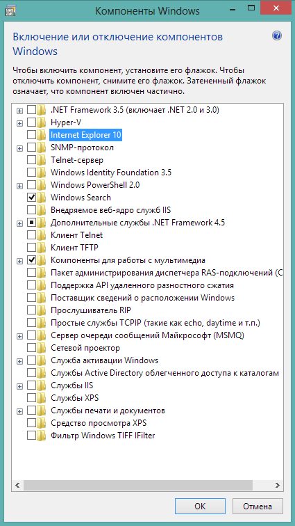Select Службы Active Directory облегченного доступа
Screen dimensions: 295x526
tap(165, 373)
